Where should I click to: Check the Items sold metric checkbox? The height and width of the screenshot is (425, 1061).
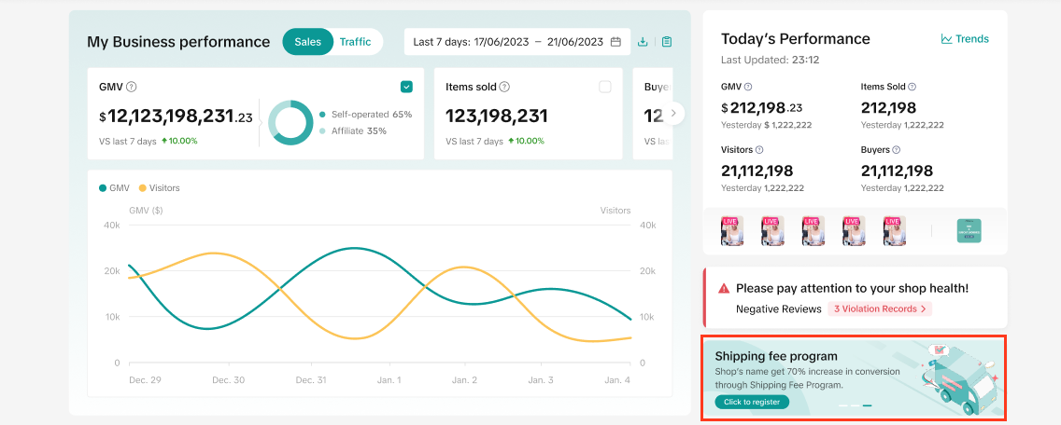pyautogui.click(x=605, y=87)
